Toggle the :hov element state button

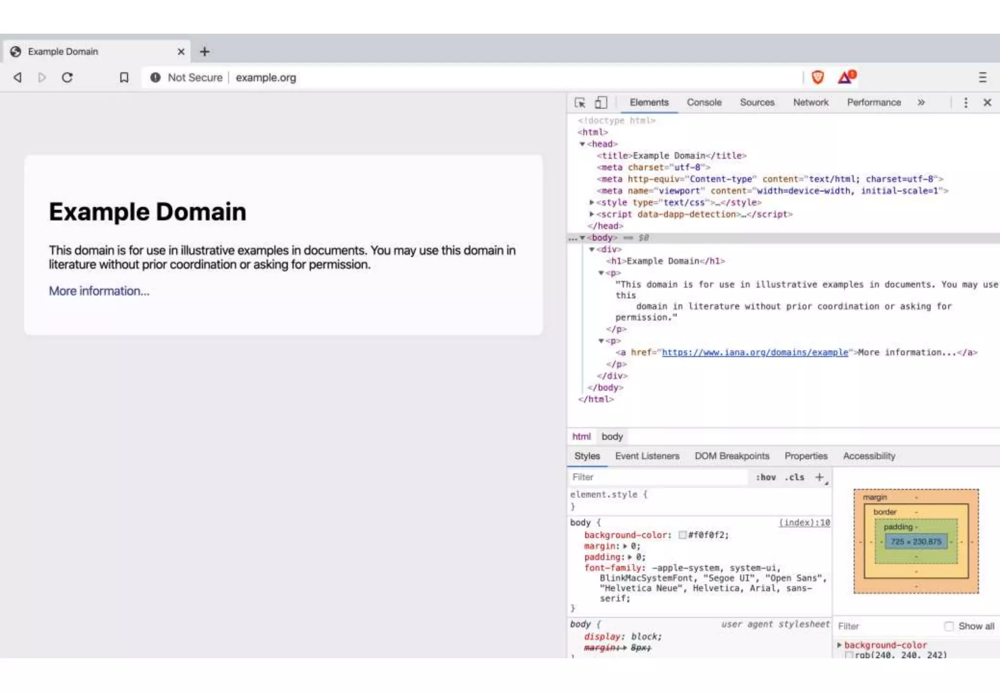(x=766, y=477)
